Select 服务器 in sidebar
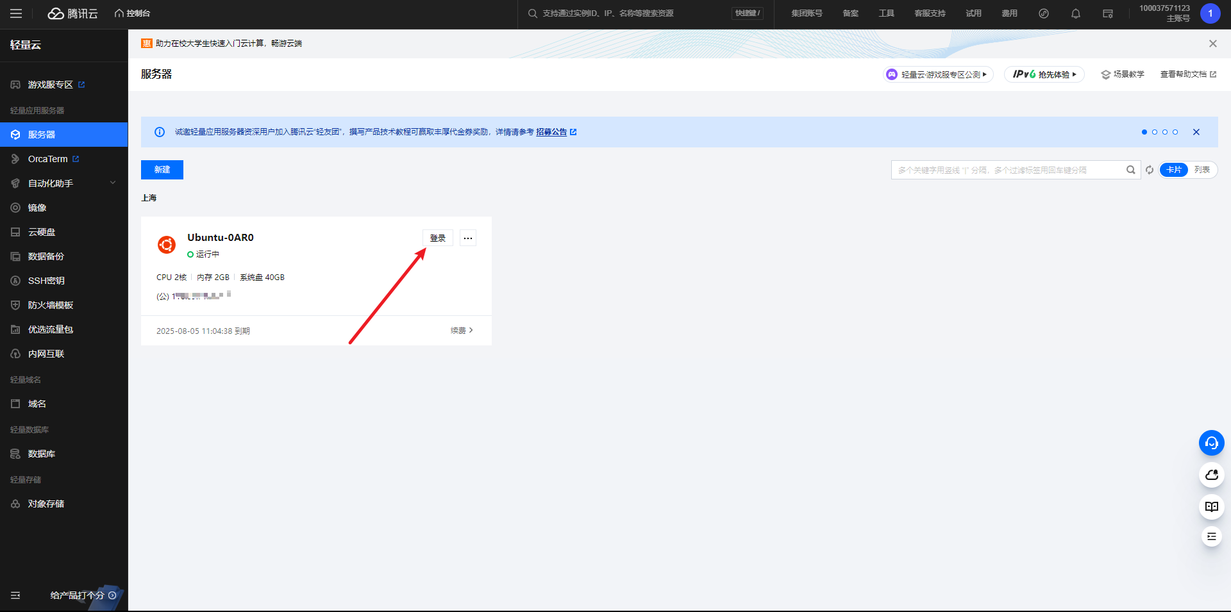 pyautogui.click(x=64, y=135)
